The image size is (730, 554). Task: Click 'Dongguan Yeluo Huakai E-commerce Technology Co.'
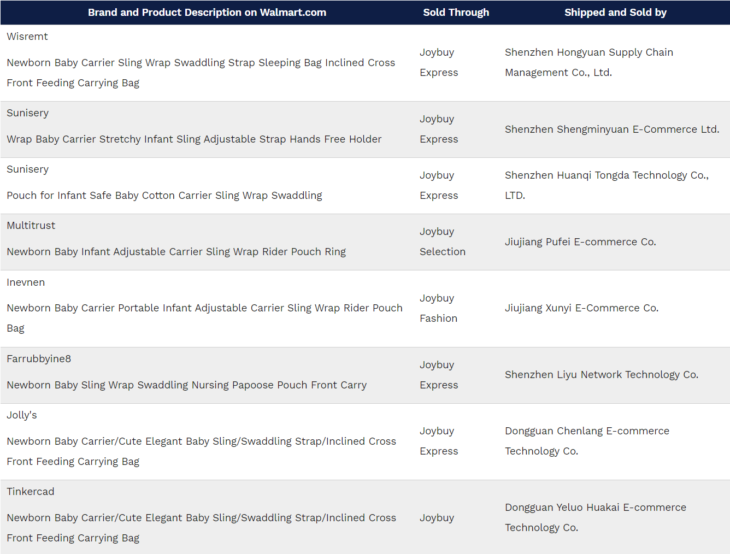596,517
